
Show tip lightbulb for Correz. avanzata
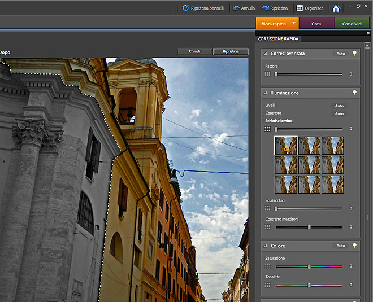(x=354, y=53)
